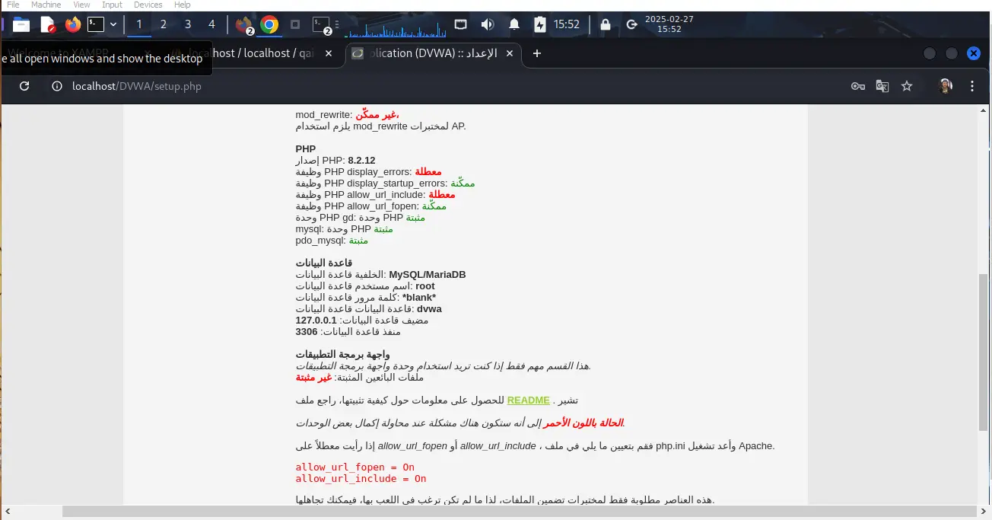
Task: Switch to workspace 4
Action: [x=211, y=24]
